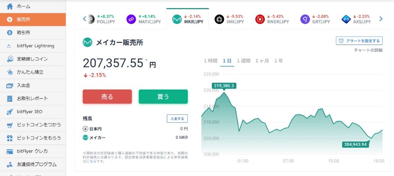
Task: Show previous currencies with left chevron
Action: click(x=84, y=19)
